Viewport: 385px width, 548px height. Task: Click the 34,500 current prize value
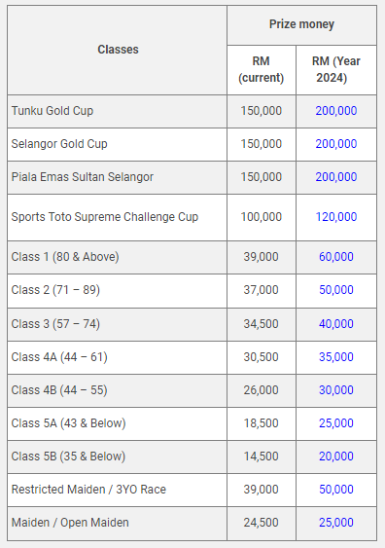(262, 324)
